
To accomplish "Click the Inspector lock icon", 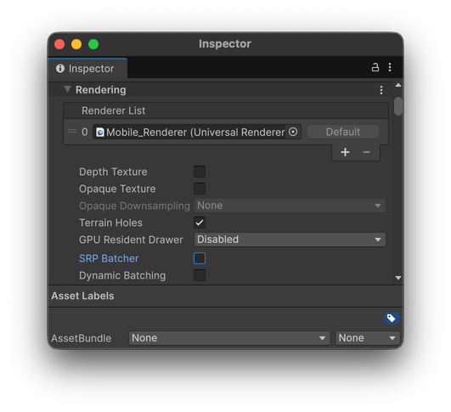I will [x=375, y=67].
